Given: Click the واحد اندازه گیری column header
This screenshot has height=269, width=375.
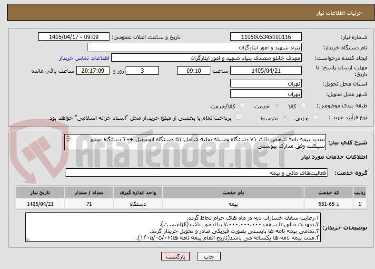Looking at the screenshot, I should [x=138, y=192].
